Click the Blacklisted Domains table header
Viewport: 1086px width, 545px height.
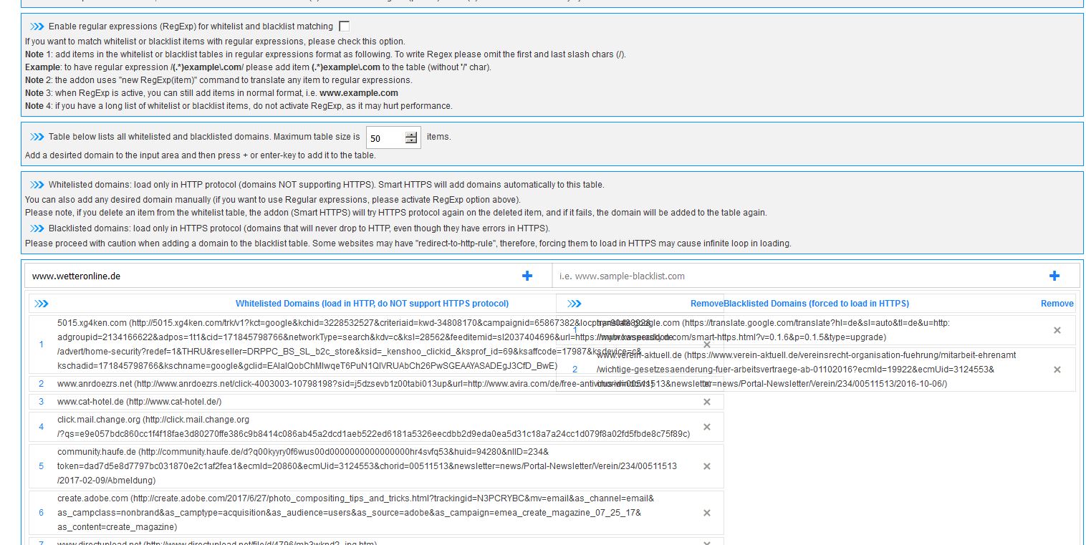point(816,304)
